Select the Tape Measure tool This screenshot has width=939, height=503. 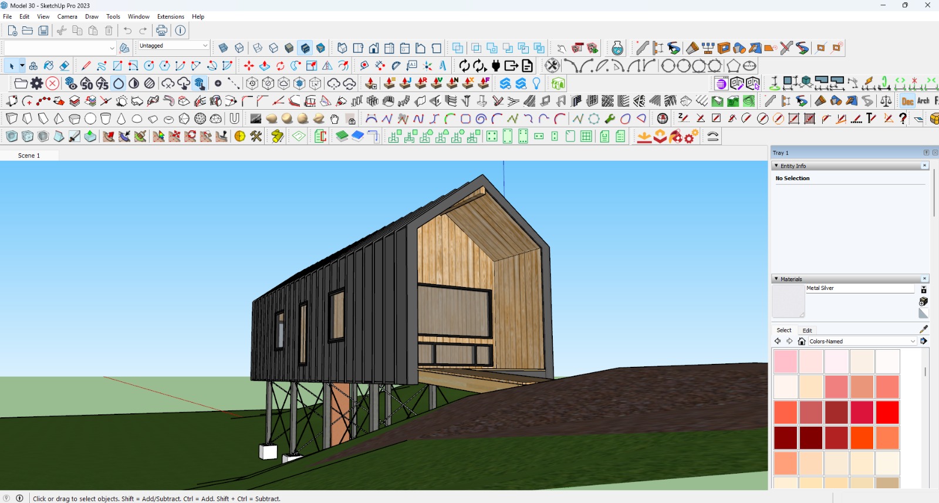(x=364, y=66)
